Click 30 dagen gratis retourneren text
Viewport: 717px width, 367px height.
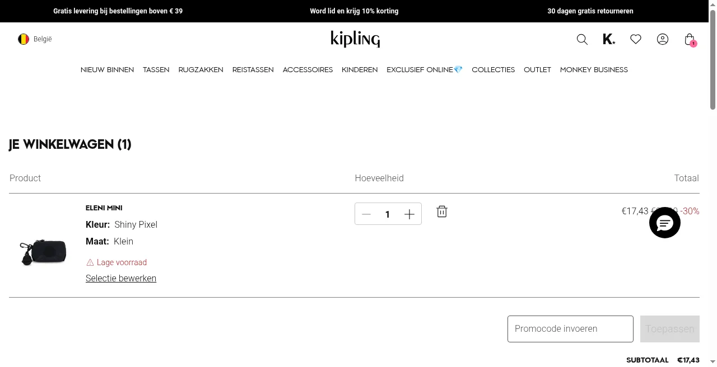[590, 11]
